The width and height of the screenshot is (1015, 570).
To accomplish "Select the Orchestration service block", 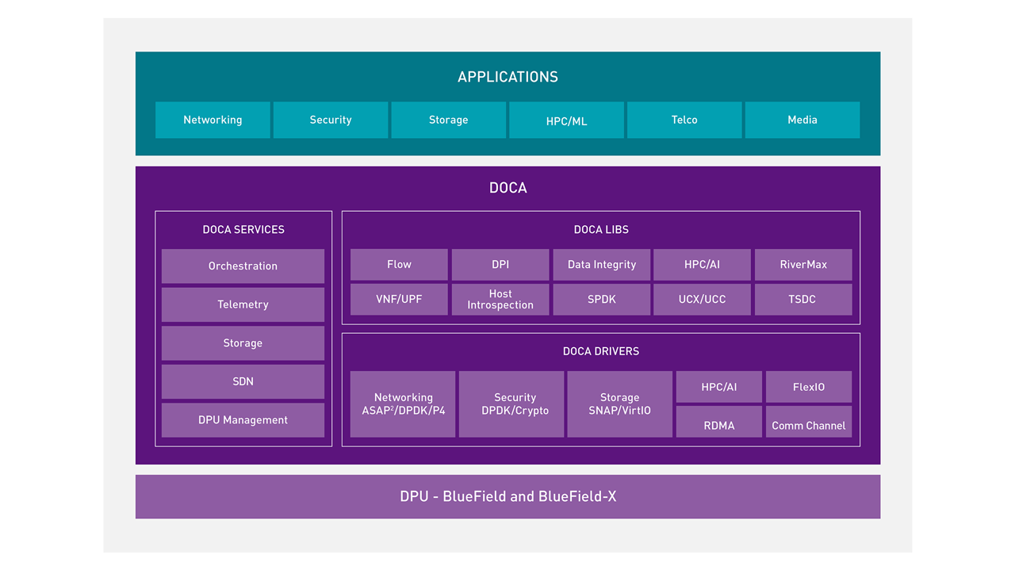I will coord(243,266).
